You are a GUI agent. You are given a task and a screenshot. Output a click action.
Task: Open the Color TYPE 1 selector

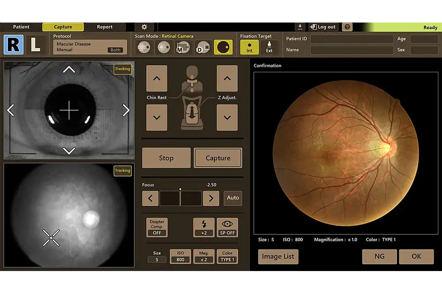(x=227, y=256)
